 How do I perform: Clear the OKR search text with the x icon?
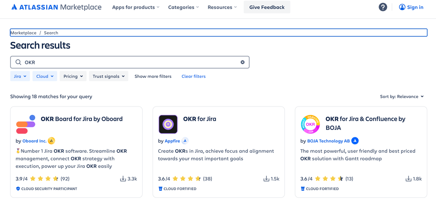pos(242,62)
